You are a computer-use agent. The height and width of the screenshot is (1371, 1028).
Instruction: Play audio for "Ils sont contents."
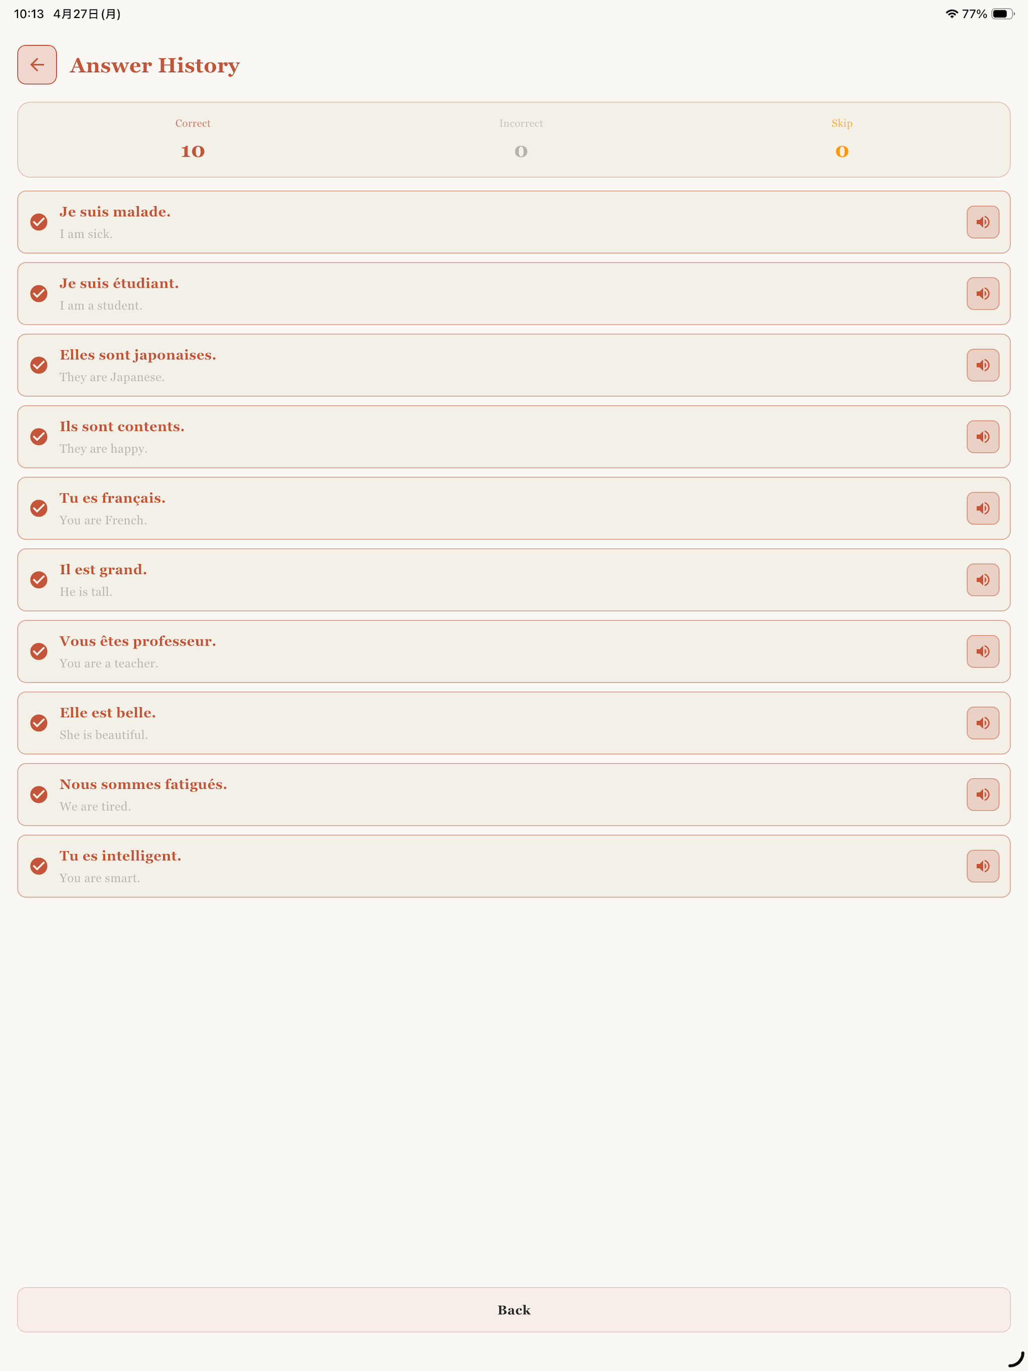(x=983, y=437)
